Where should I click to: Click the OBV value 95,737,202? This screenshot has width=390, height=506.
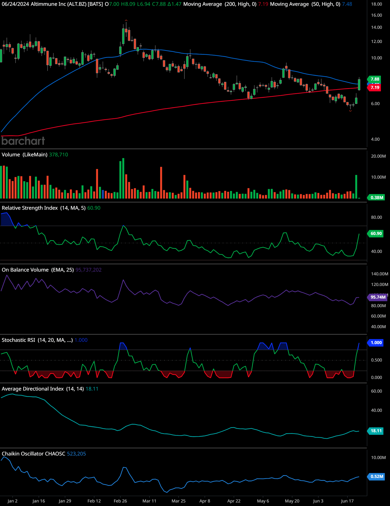click(x=88, y=270)
